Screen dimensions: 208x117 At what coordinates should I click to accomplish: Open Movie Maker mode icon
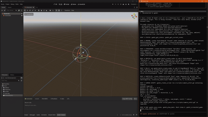tap(129, 4)
